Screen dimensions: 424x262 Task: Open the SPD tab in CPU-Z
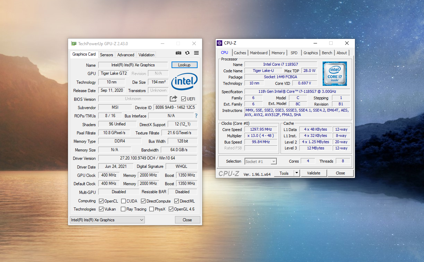pyautogui.click(x=294, y=53)
